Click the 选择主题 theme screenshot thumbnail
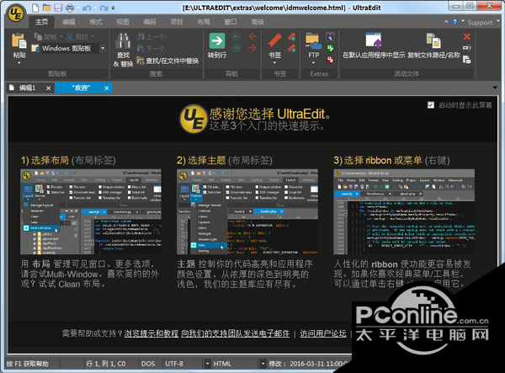Image resolution: width=505 pixels, height=373 pixels. 247,211
